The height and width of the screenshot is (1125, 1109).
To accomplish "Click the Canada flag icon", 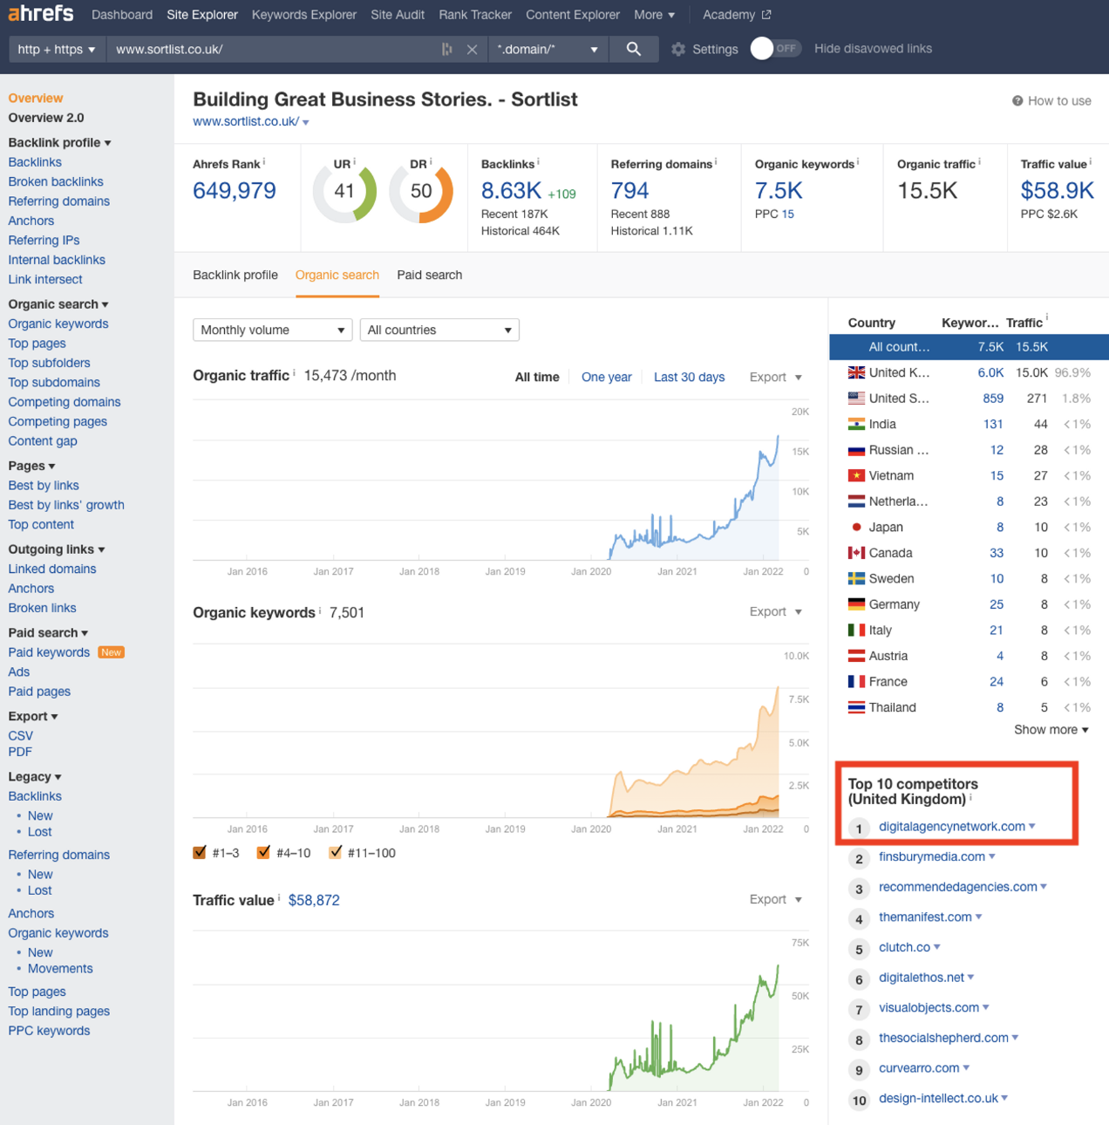I will tap(856, 553).
